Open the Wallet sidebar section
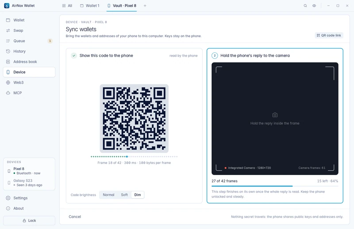The image size is (354, 229). click(29, 20)
